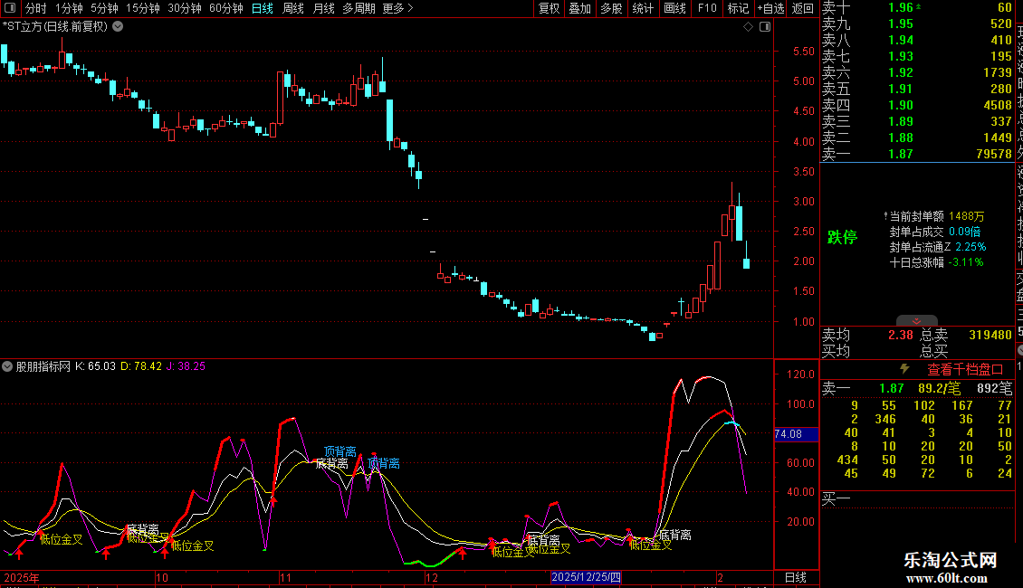The image size is (1023, 588).
Task: Click the 74.08 value tag on the indicator axis
Action: (x=795, y=434)
